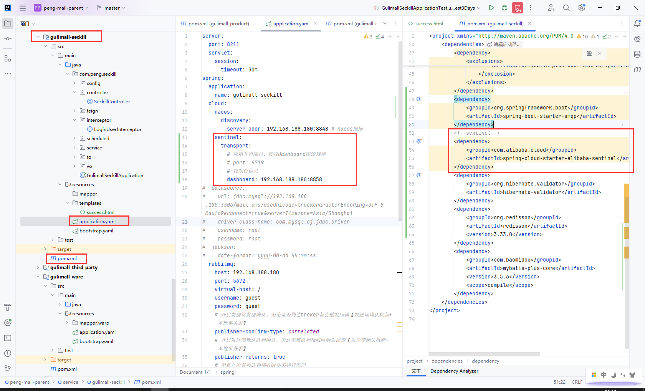
Task: Open the Structure tool window icon
Action: [x=8, y=58]
